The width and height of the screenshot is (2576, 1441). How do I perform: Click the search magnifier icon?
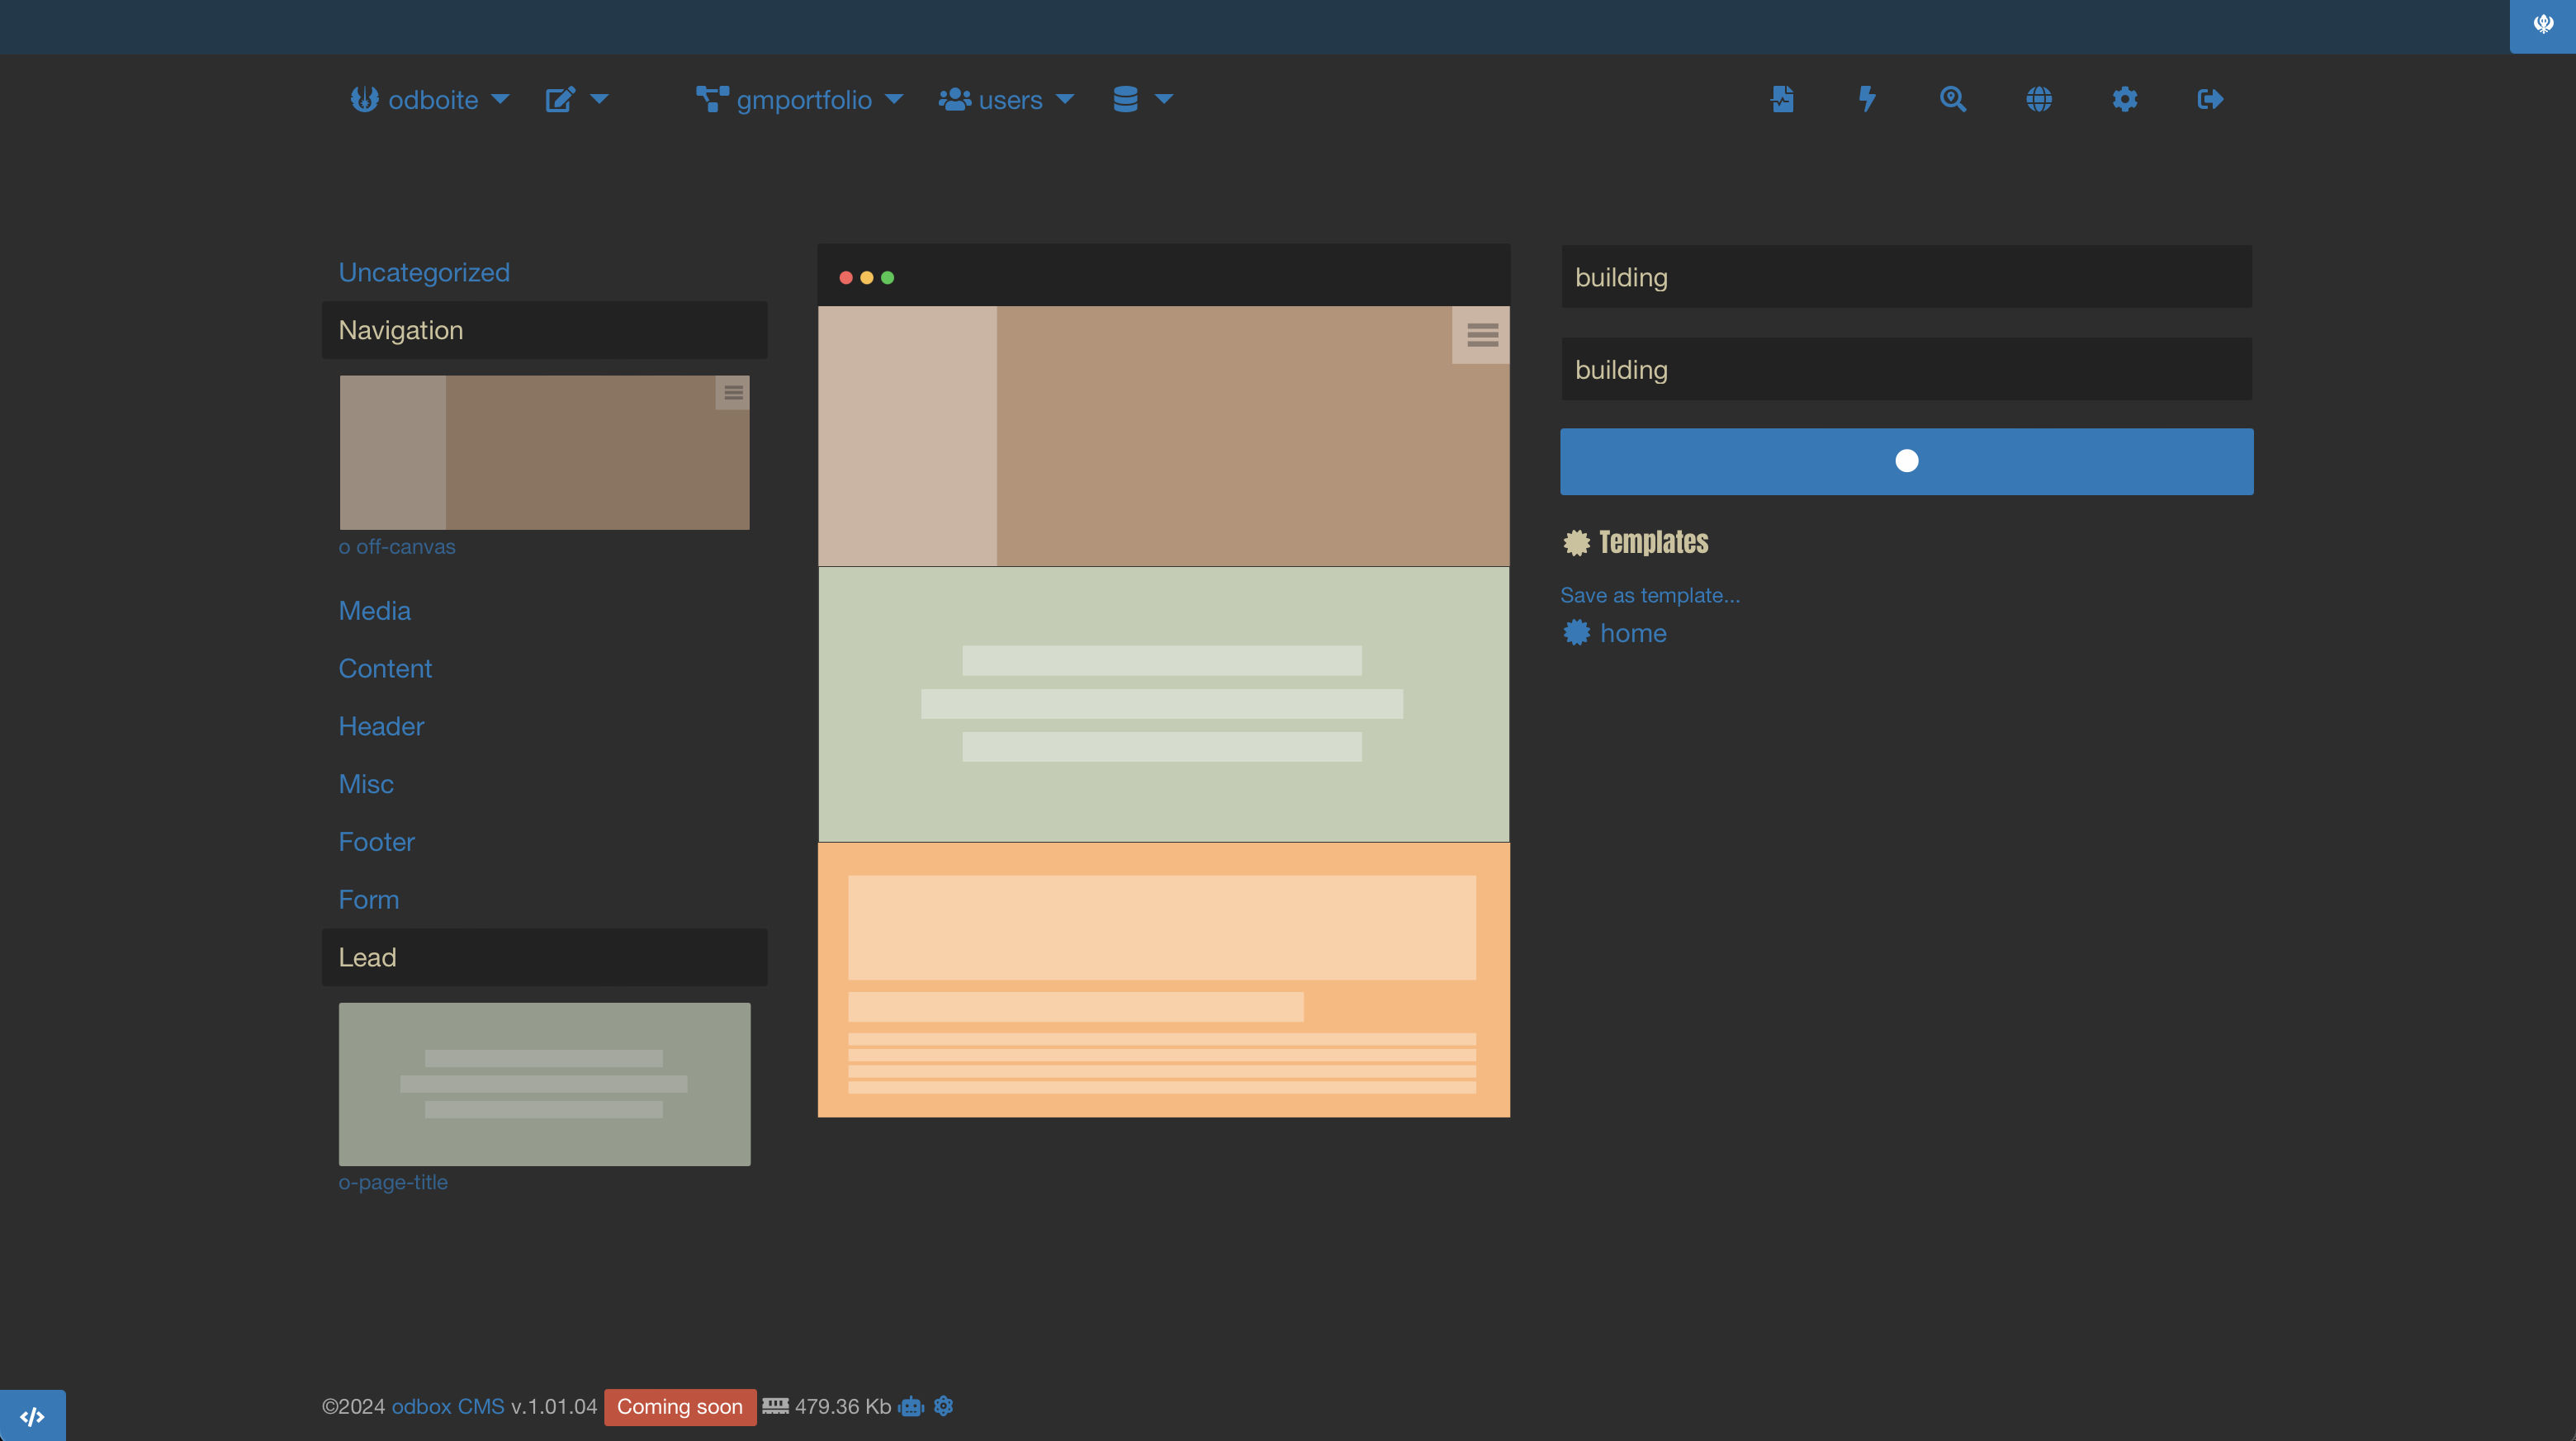[1953, 99]
